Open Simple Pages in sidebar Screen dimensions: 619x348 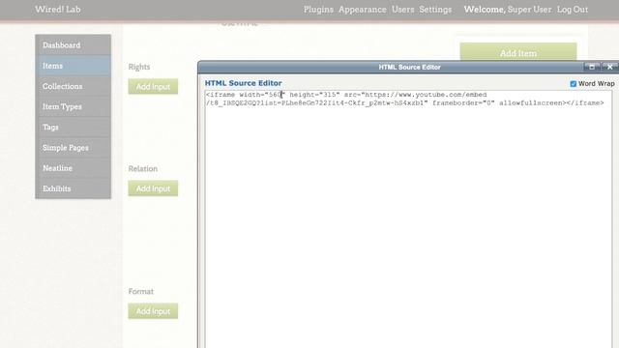74,148
